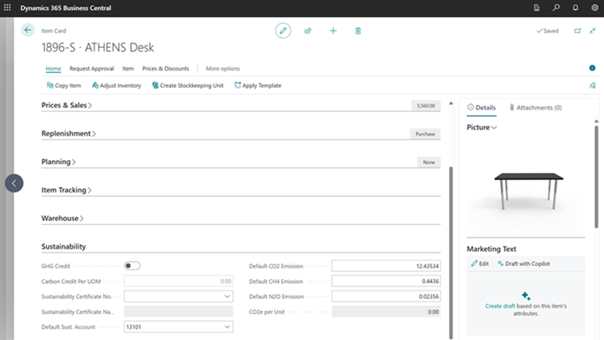
Task: Click the Item Card breadcrumb label
Action: pyautogui.click(x=53, y=31)
